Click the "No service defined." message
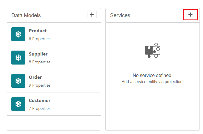The image size is (203, 134). [x=153, y=75]
